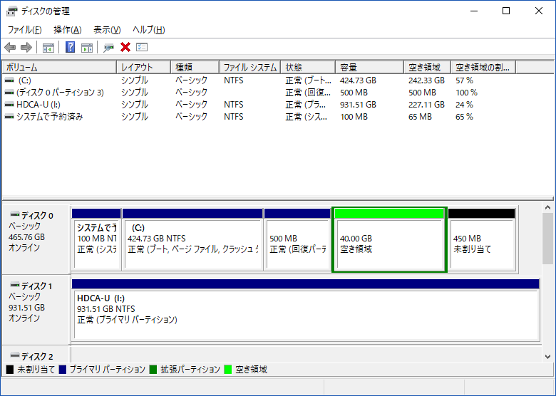
Task: Click navy プライマリ パーティション legend swatch
Action: tap(63, 370)
